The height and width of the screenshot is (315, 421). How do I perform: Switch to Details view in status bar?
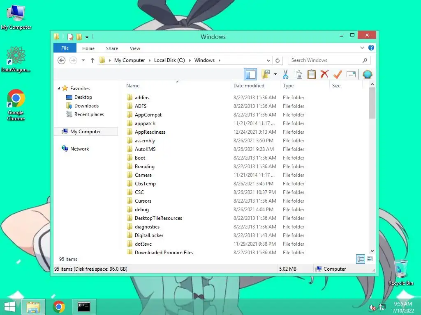point(361,259)
